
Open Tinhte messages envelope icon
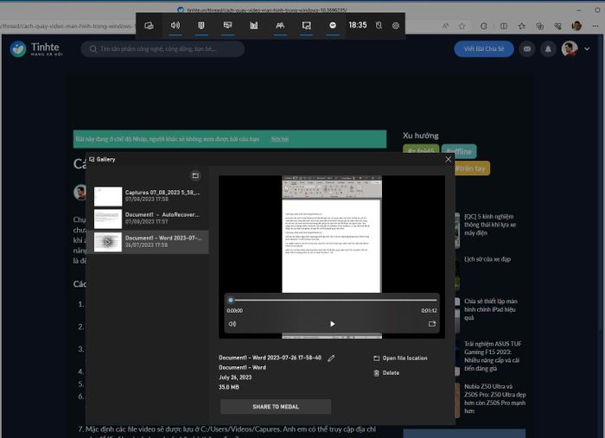click(x=527, y=49)
